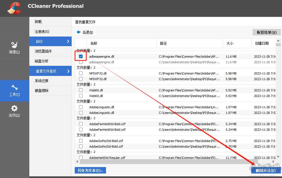Click the 另存为文本 save button

tap(90, 170)
